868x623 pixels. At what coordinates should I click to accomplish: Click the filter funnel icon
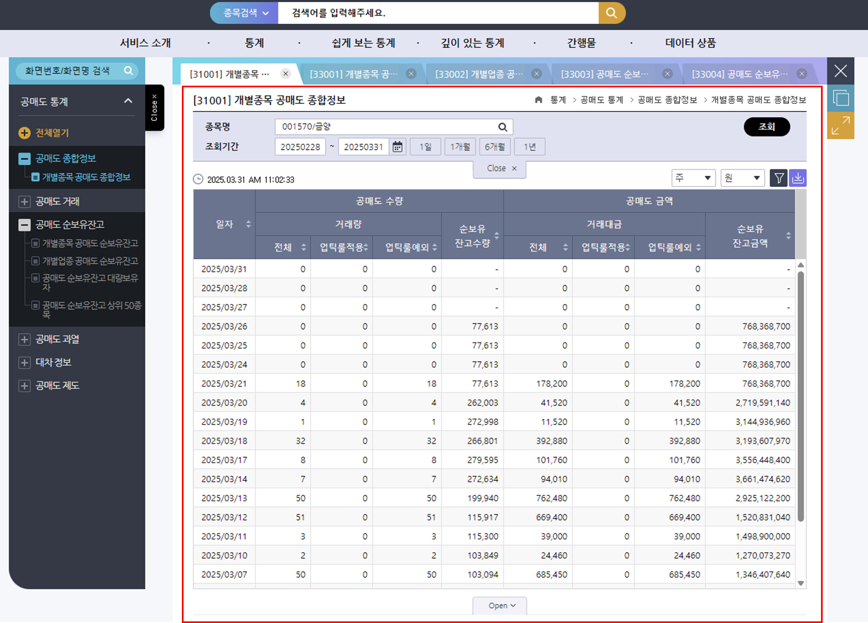[x=778, y=178]
